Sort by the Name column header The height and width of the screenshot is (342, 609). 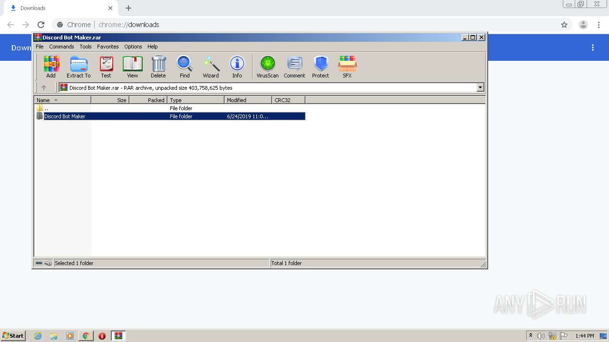[62, 100]
